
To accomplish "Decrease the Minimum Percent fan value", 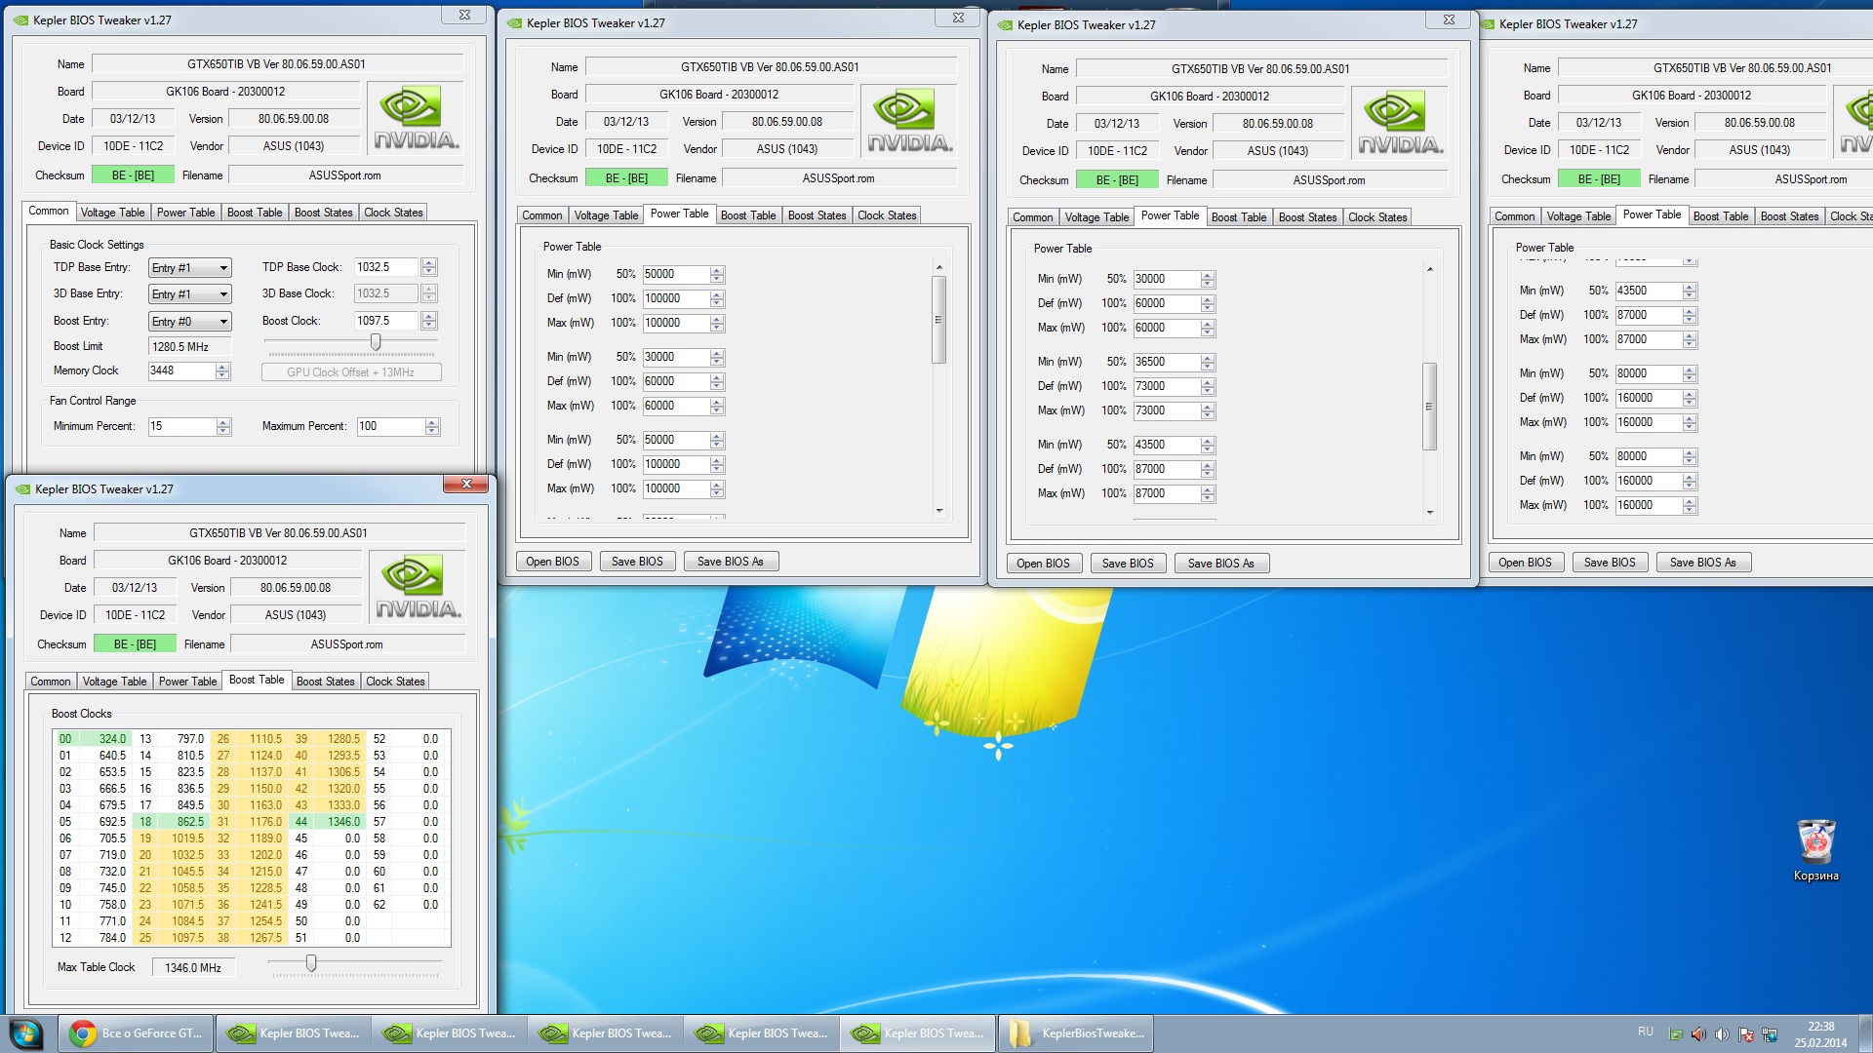I will click(223, 431).
